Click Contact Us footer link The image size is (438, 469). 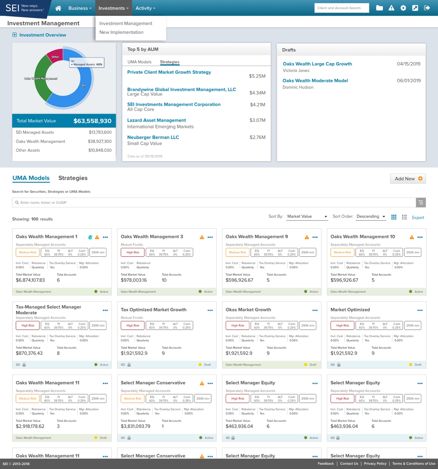(x=349, y=464)
